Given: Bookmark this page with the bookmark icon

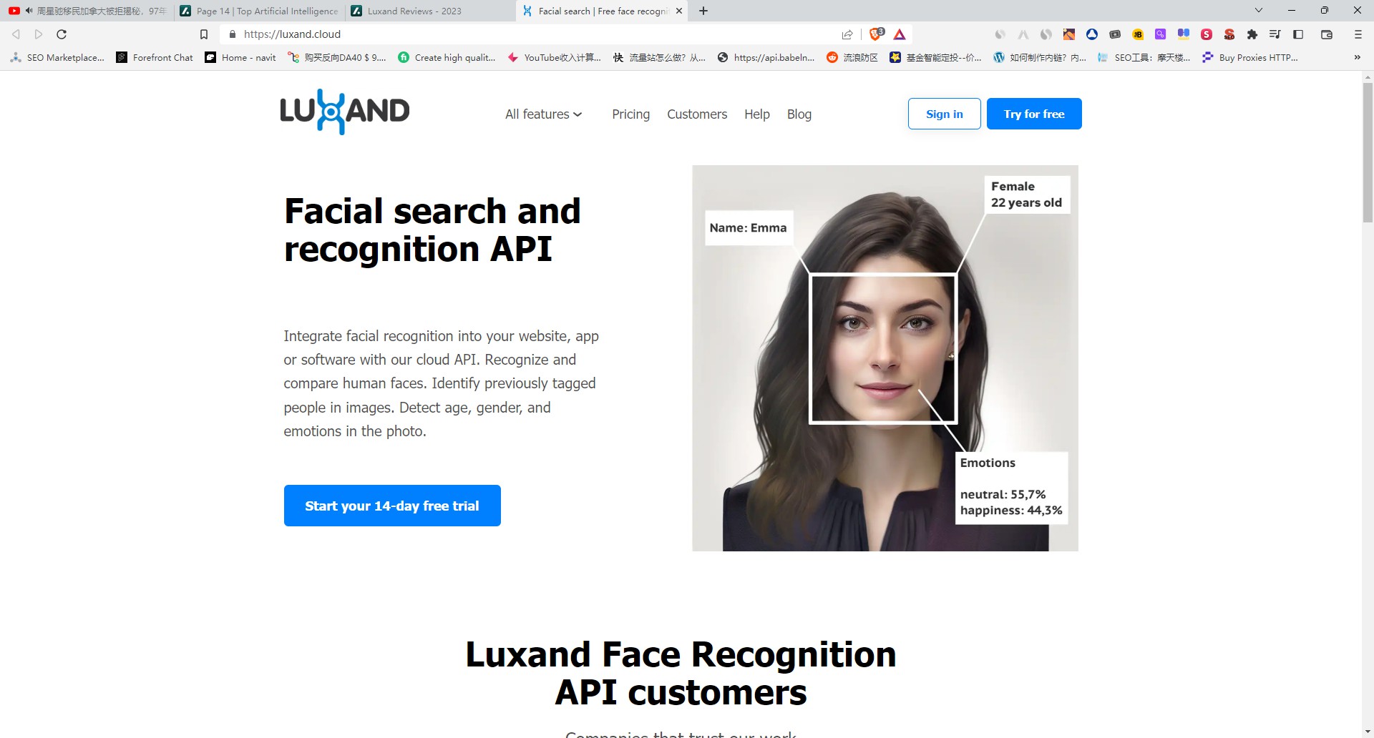Looking at the screenshot, I should [204, 34].
